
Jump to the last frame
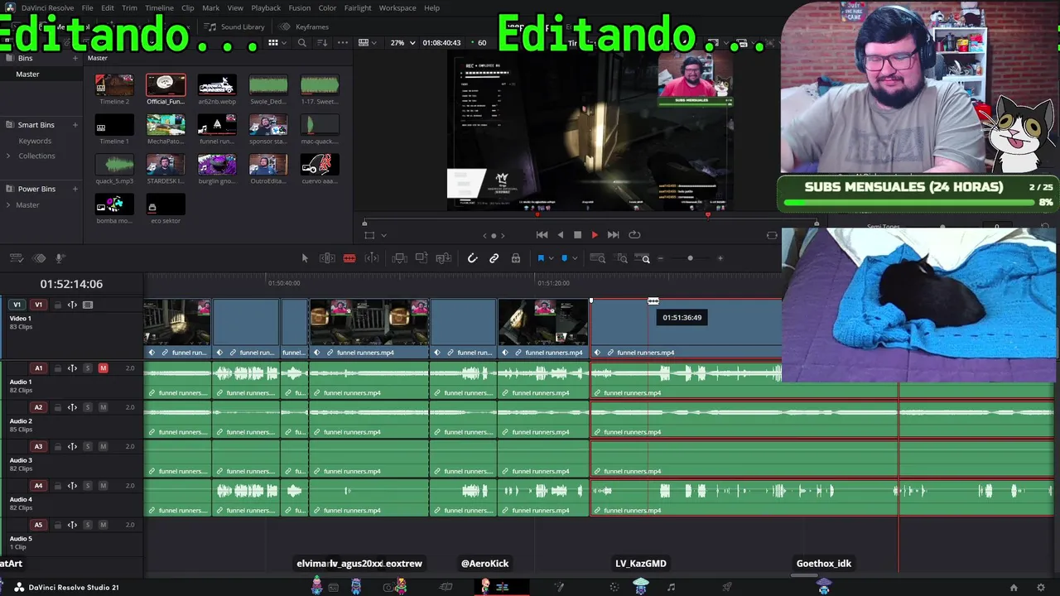click(613, 235)
